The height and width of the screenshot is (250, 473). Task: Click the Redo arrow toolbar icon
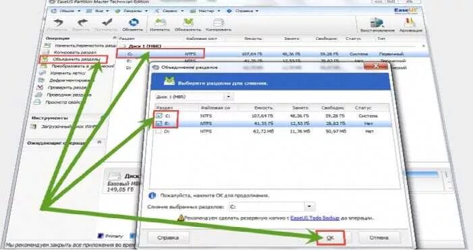point(82,23)
